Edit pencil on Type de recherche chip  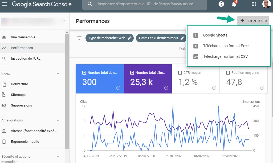129,38
